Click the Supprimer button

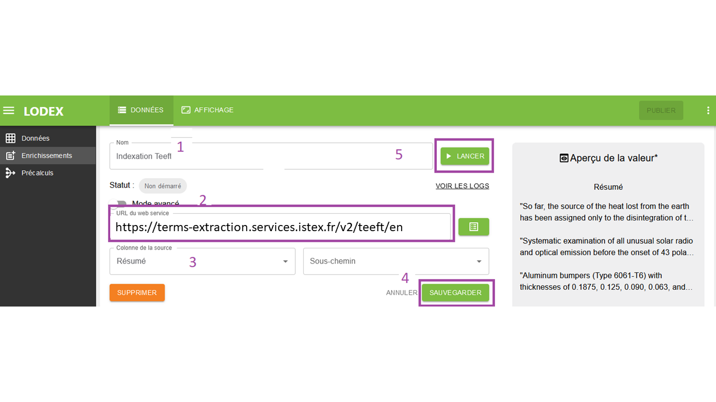tap(137, 293)
